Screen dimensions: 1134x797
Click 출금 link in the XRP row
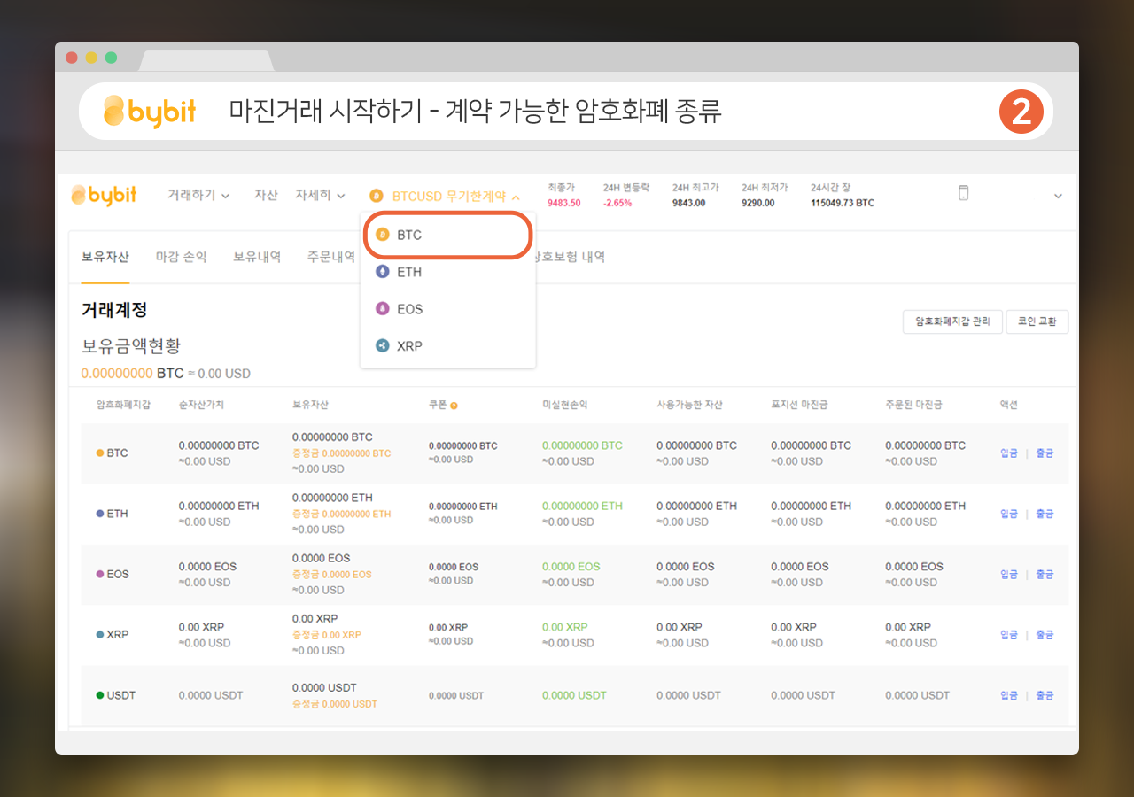point(1045,635)
